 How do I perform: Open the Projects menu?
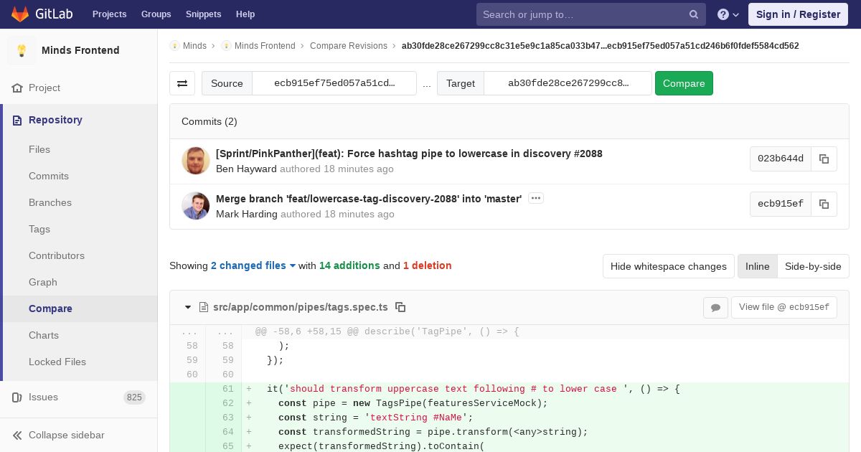(x=109, y=14)
